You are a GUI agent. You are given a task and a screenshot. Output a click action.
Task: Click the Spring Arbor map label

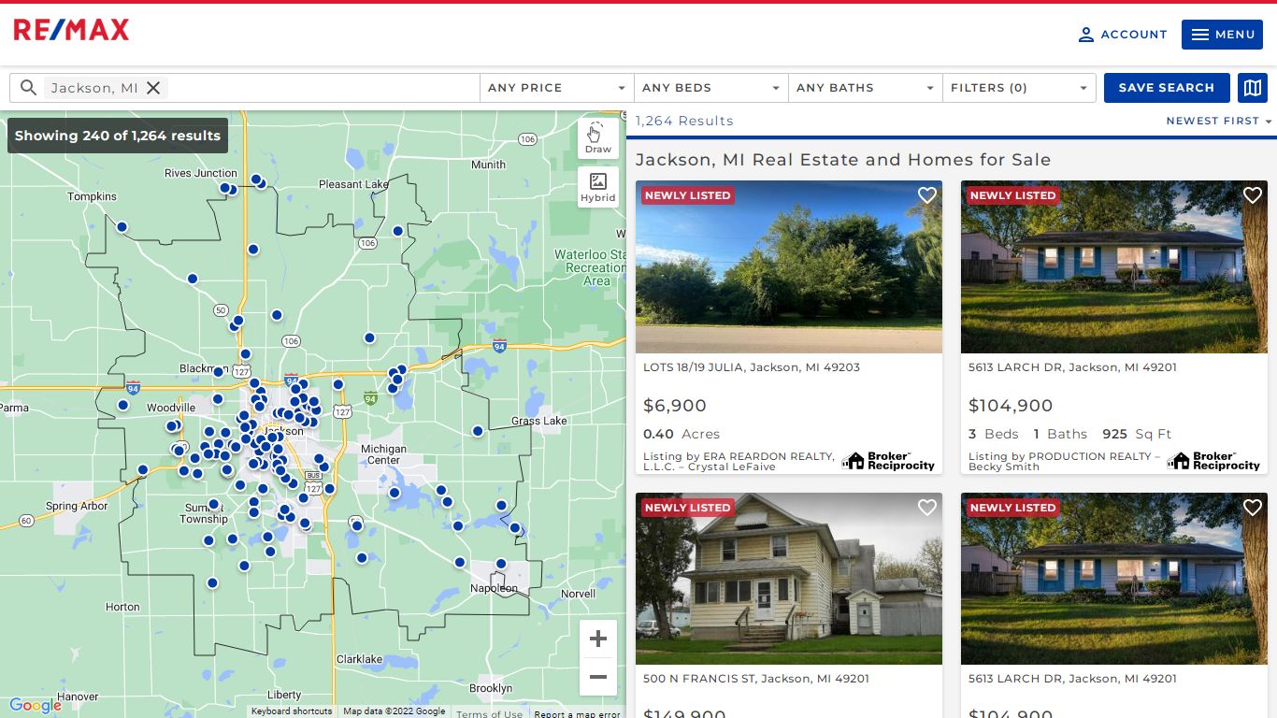coord(77,506)
